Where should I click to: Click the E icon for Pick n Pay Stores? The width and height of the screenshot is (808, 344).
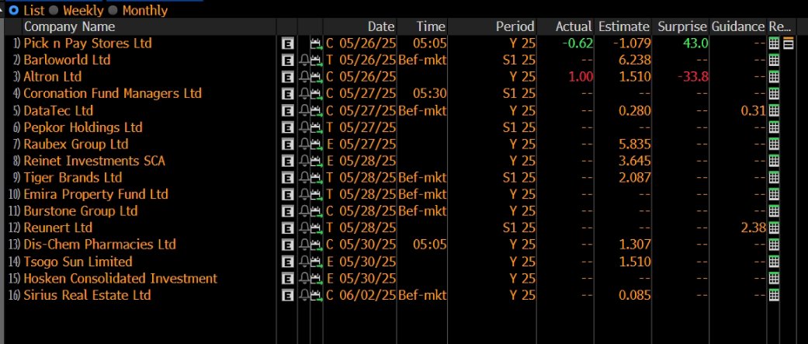(x=287, y=43)
